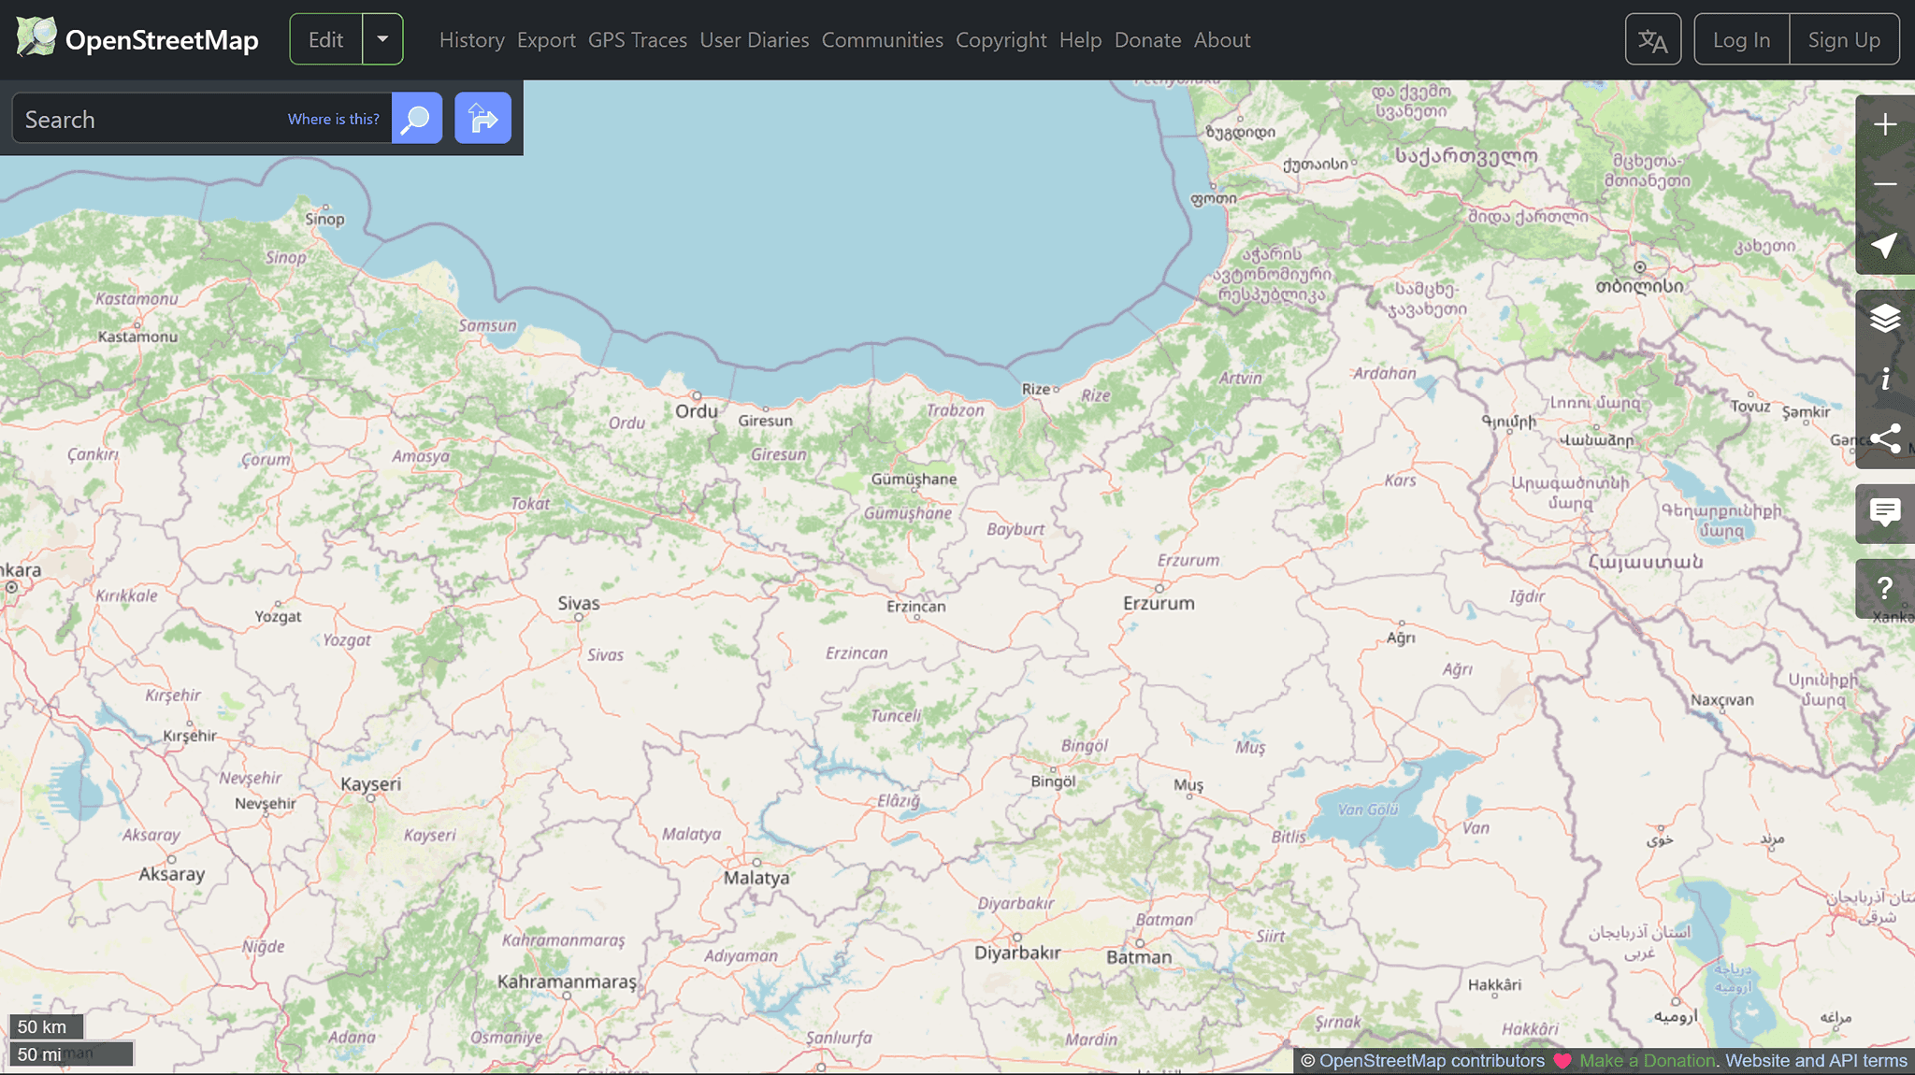1915x1075 pixels.
Task: Click the Zoom In plus icon
Action: click(1884, 124)
